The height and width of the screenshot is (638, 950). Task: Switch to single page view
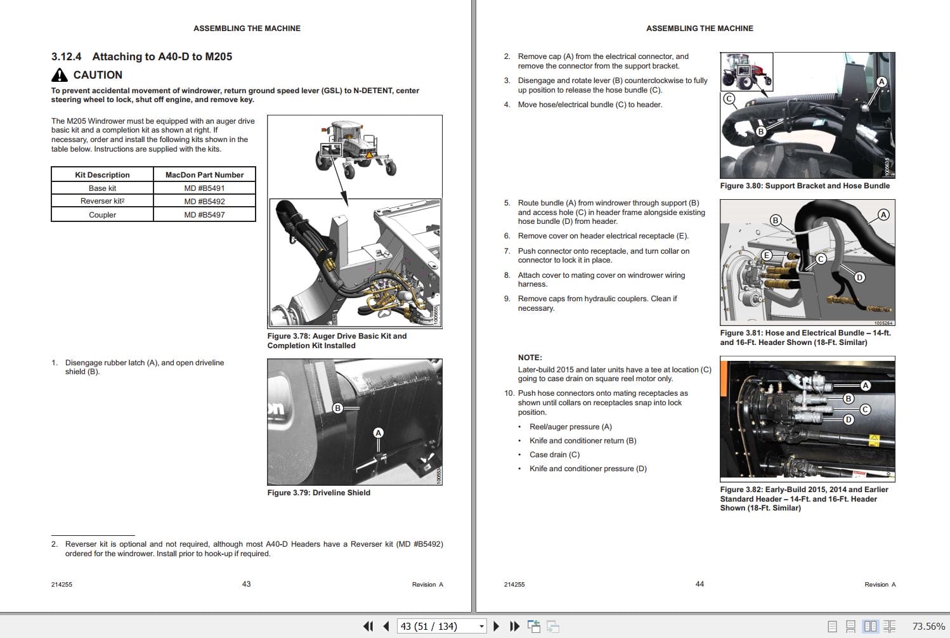pos(834,625)
